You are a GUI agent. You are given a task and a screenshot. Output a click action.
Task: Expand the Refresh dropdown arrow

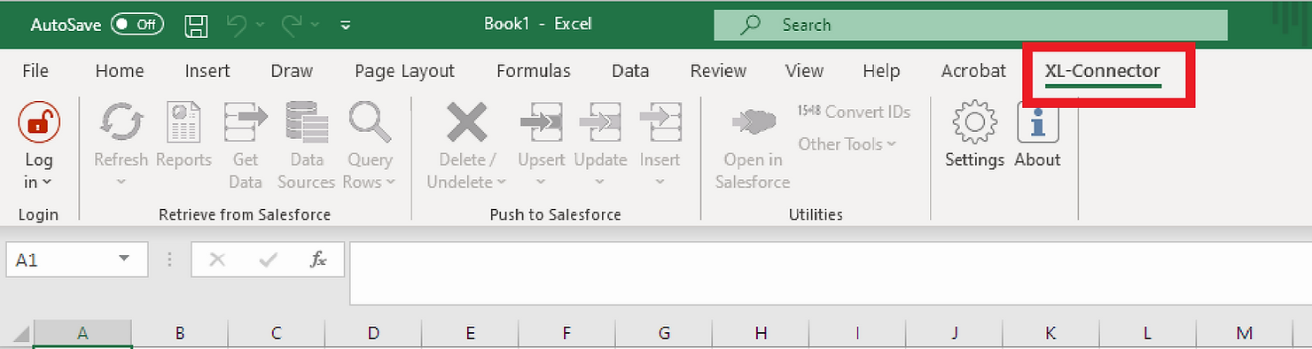click(121, 182)
